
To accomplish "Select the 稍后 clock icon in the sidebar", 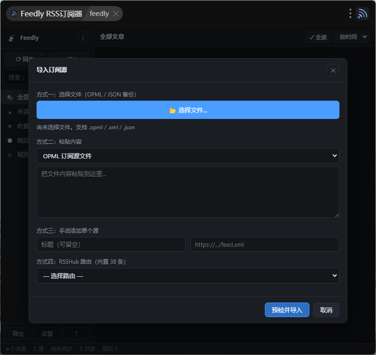I will coord(10,141).
